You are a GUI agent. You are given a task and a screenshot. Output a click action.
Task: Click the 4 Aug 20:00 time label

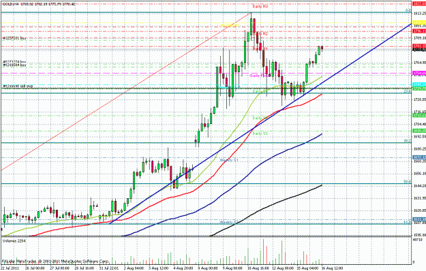184,268
